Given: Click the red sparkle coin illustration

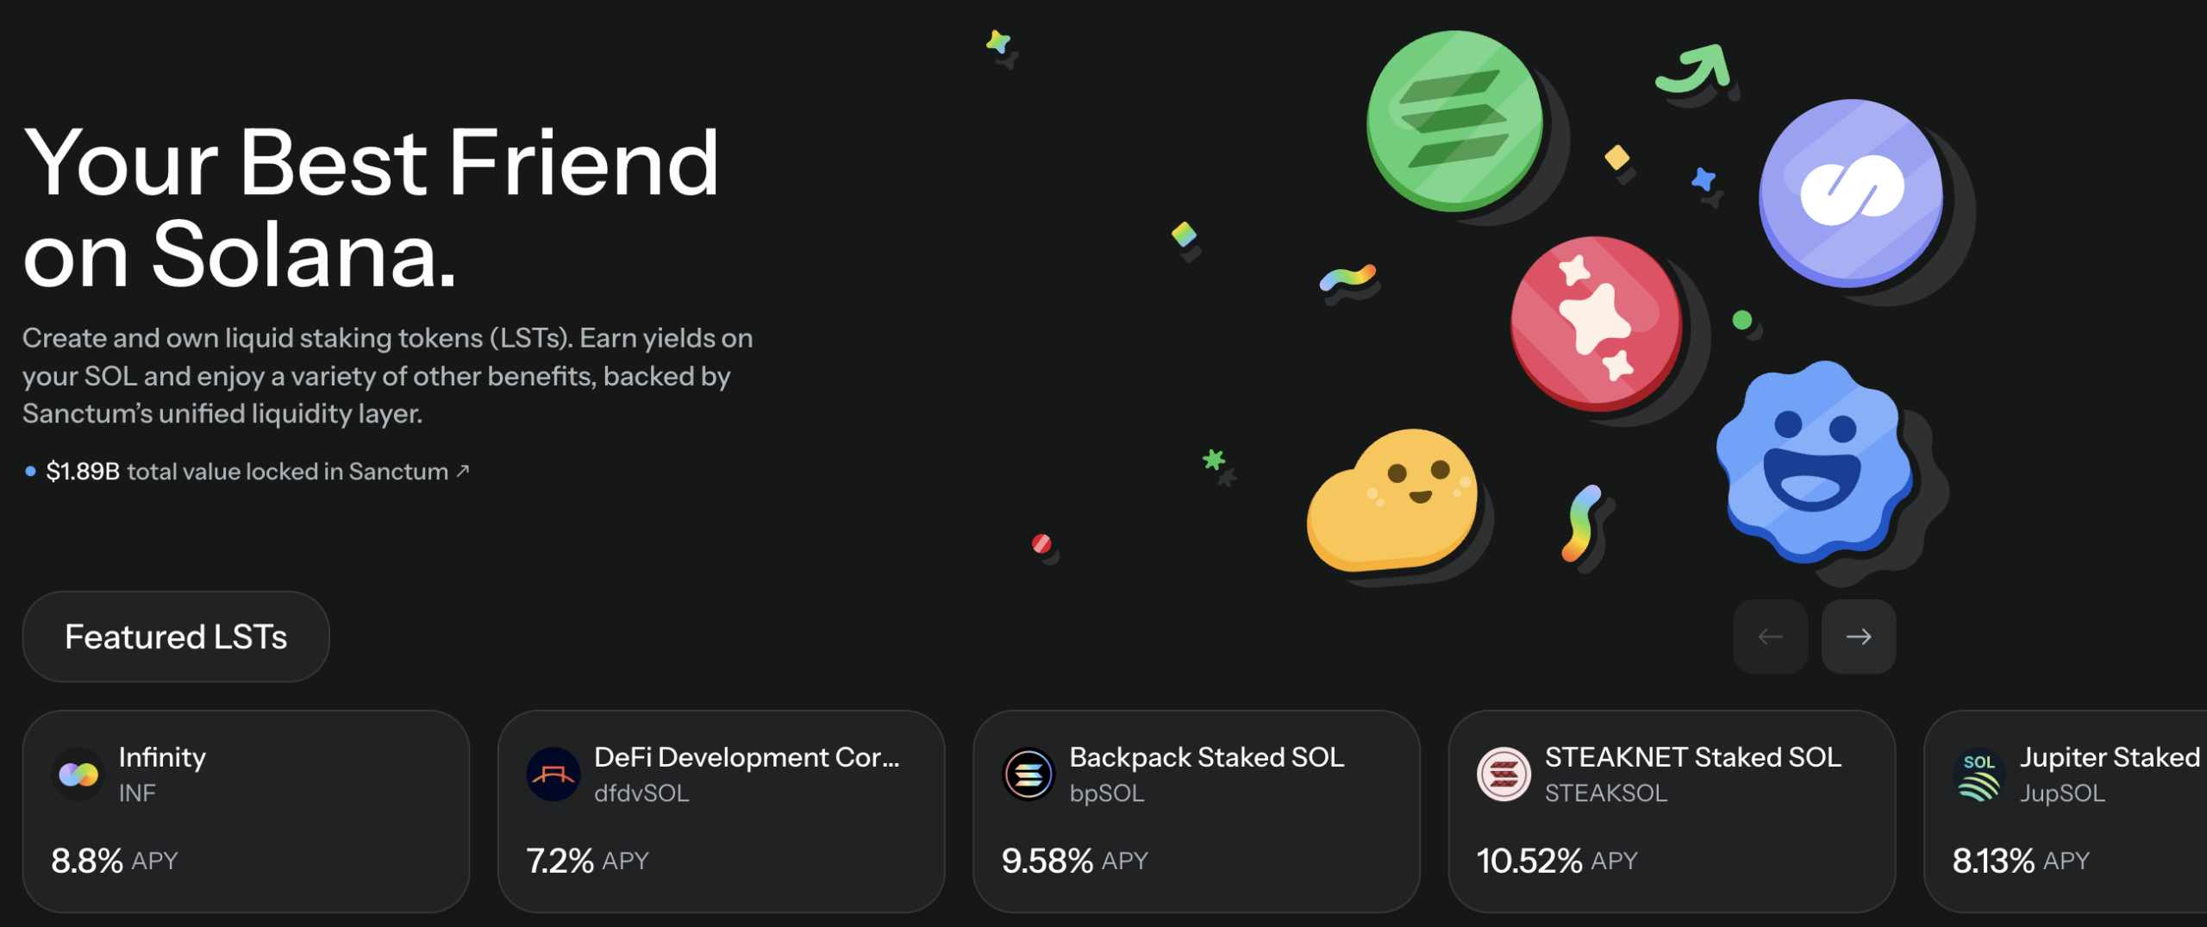Looking at the screenshot, I should [x=1596, y=322].
